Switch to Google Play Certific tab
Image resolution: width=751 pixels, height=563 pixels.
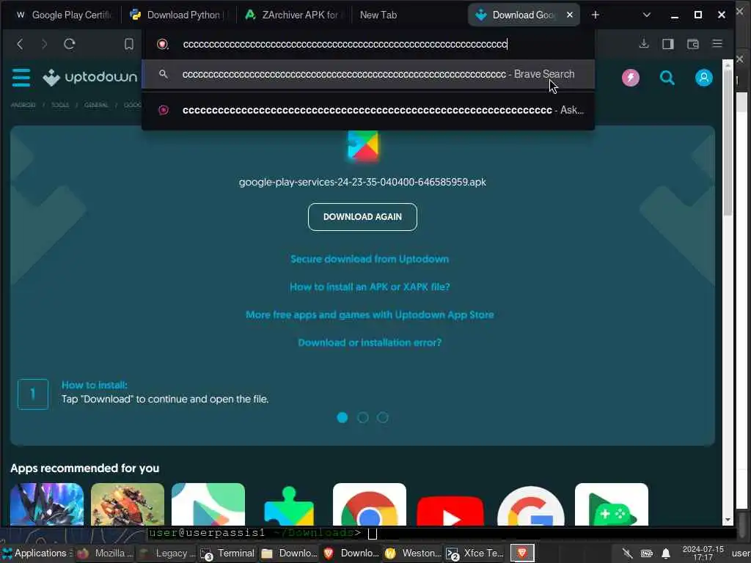click(x=63, y=15)
